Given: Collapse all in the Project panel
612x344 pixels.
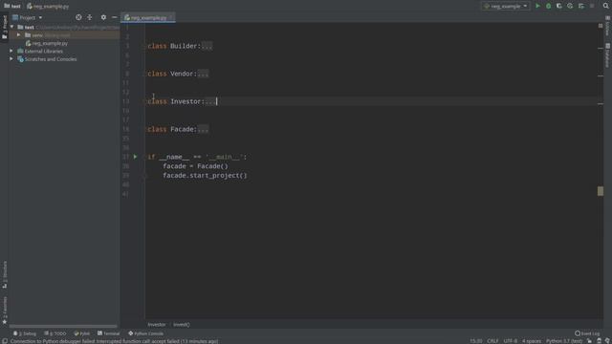Looking at the screenshot, I should tap(89, 17).
